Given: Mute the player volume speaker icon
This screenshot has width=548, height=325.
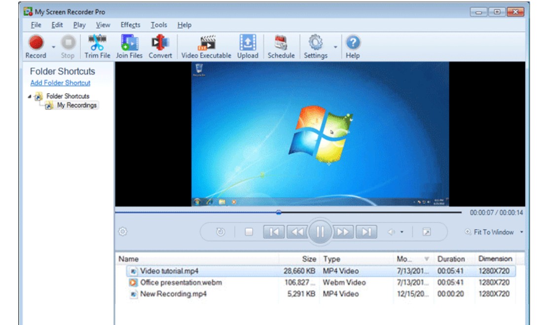Looking at the screenshot, I should (392, 232).
